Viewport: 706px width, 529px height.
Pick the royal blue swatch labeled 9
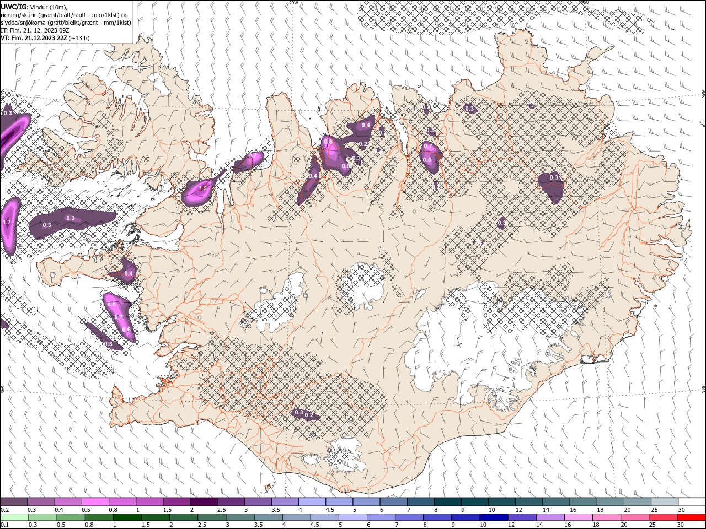[465, 517]
